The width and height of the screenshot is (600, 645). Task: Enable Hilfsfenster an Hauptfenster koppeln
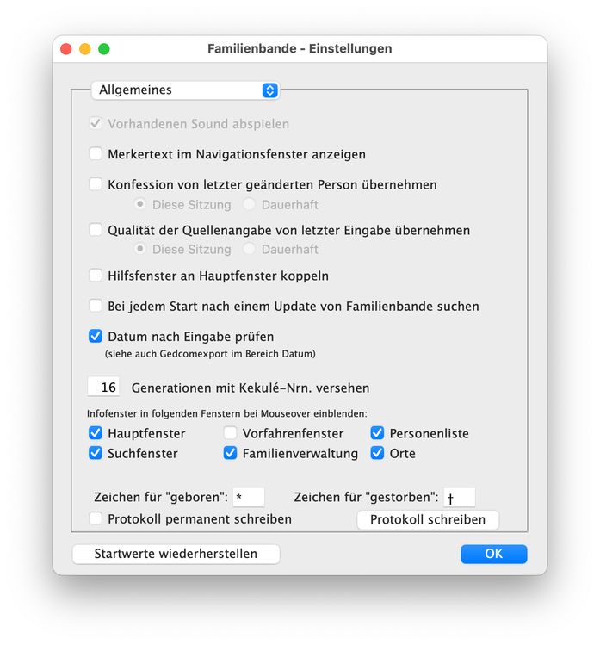96,276
